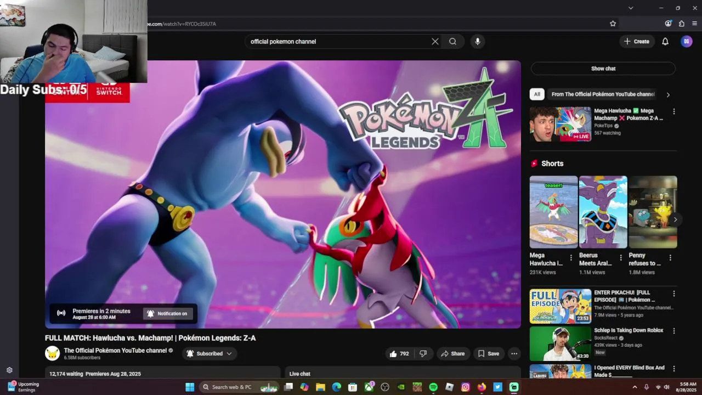
Task: Open Task View on the taskbar
Action: 288,387
